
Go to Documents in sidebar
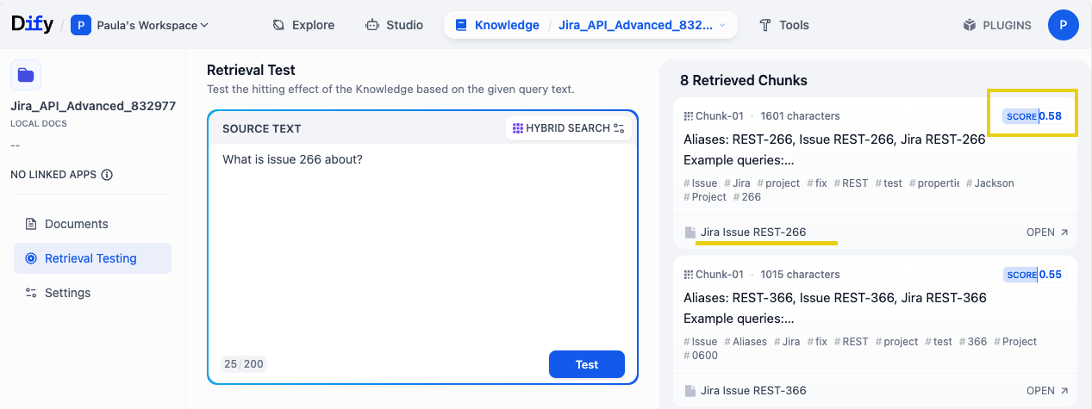click(x=92, y=224)
